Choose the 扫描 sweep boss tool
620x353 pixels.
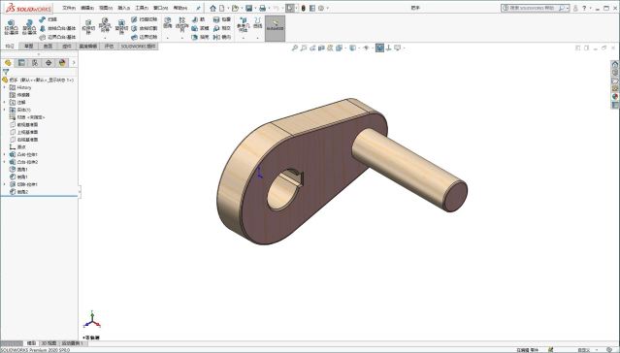(48, 19)
